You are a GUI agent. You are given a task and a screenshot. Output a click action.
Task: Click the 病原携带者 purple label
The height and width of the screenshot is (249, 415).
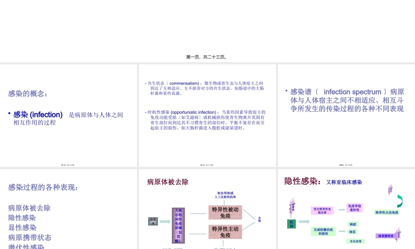385,235
